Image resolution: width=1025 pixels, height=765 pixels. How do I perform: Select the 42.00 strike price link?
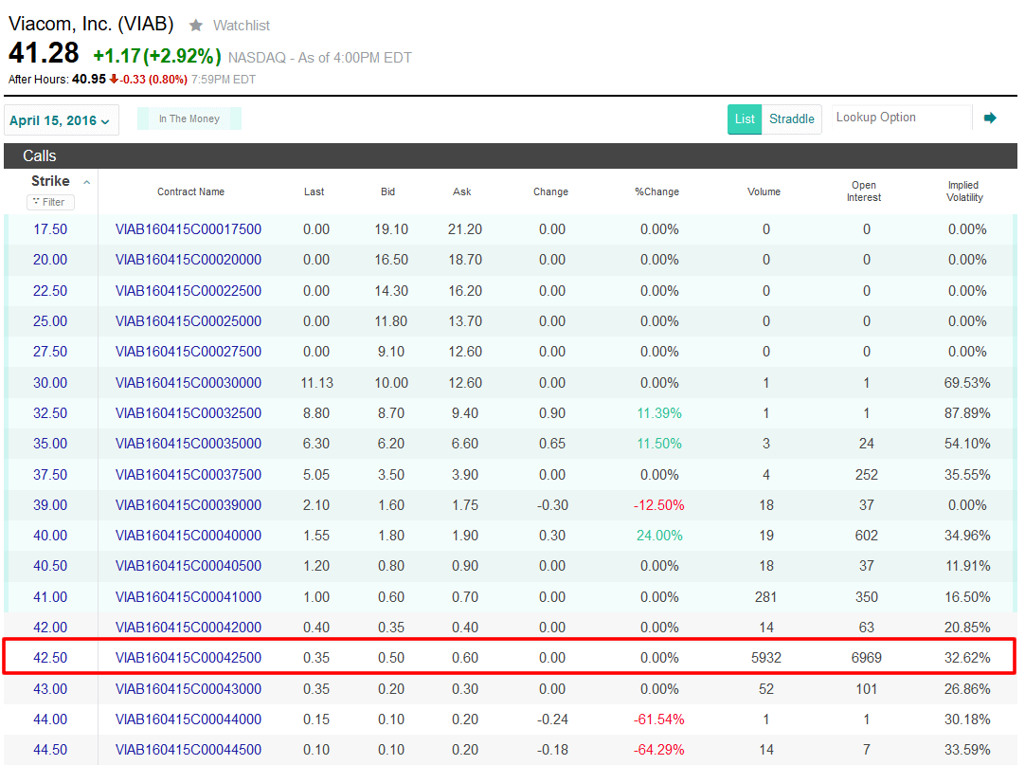[50, 627]
